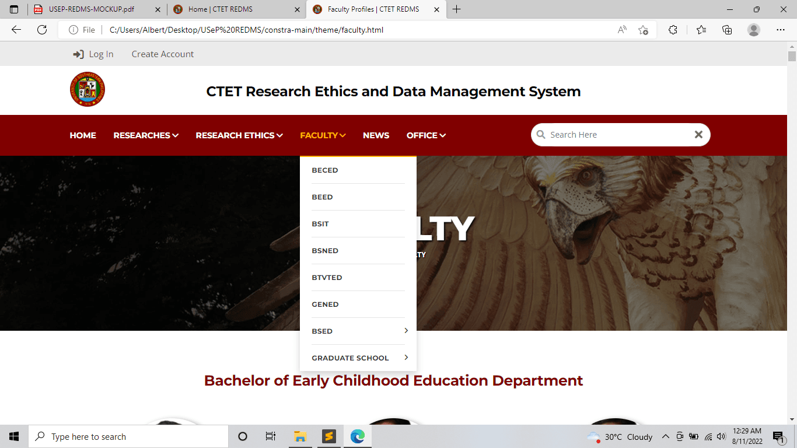
Task: Refresh the page
Action: pyautogui.click(x=42, y=30)
